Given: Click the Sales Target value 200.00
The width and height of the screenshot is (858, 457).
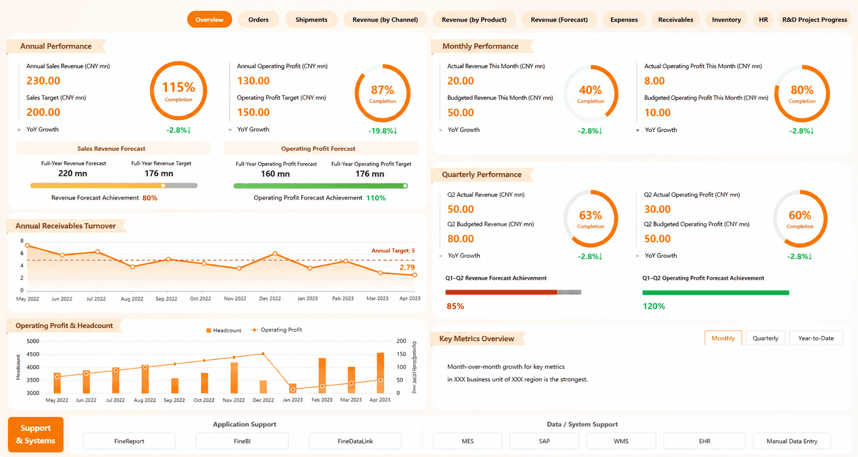Looking at the screenshot, I should [43, 112].
